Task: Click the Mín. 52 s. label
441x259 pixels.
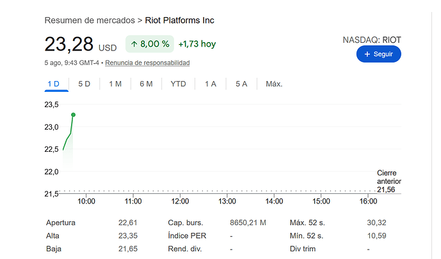Action: 307,236
